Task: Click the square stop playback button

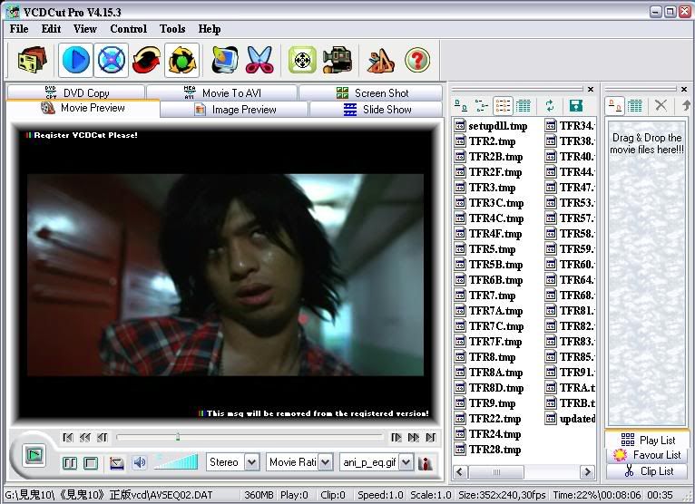Action: click(x=91, y=463)
